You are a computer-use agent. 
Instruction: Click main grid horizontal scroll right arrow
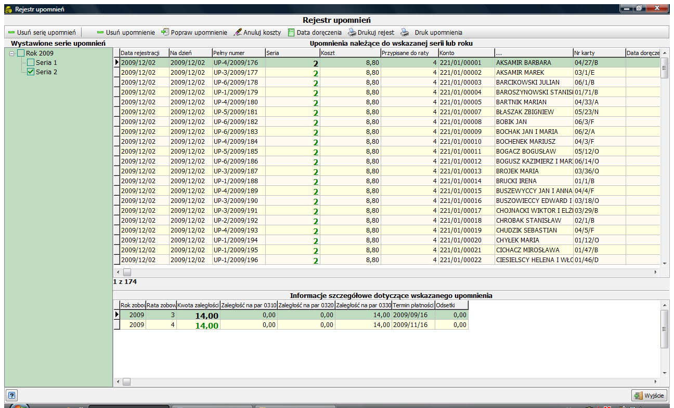point(655,272)
